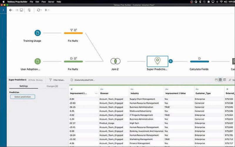235x147 pixels.
Task: Open the Help menu
Action: [59, 2]
